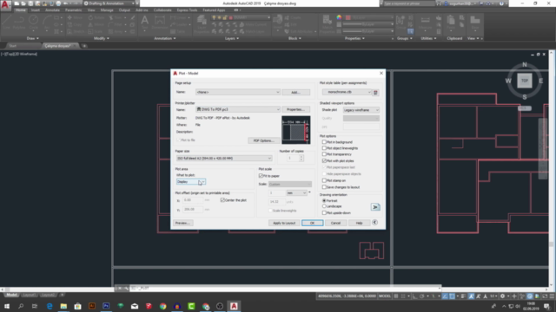Open Google Chrome from taskbar

(x=162, y=306)
